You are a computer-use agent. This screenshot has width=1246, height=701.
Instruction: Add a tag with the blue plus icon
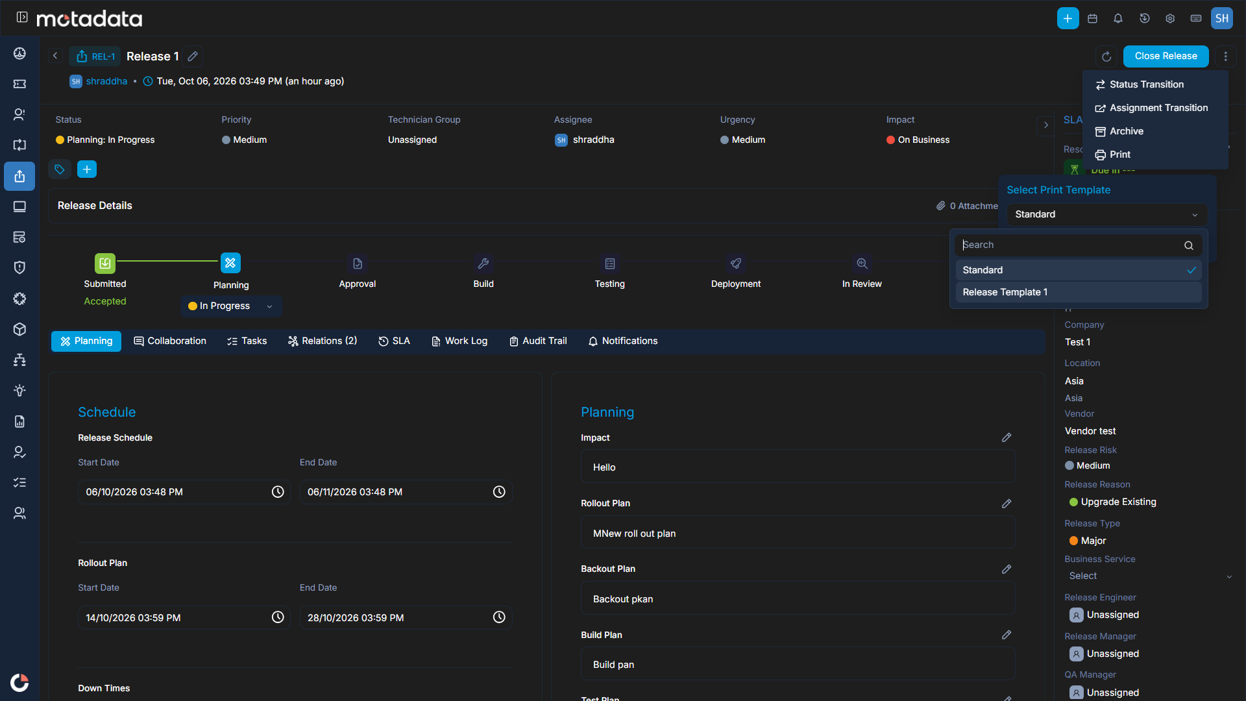pyautogui.click(x=87, y=169)
